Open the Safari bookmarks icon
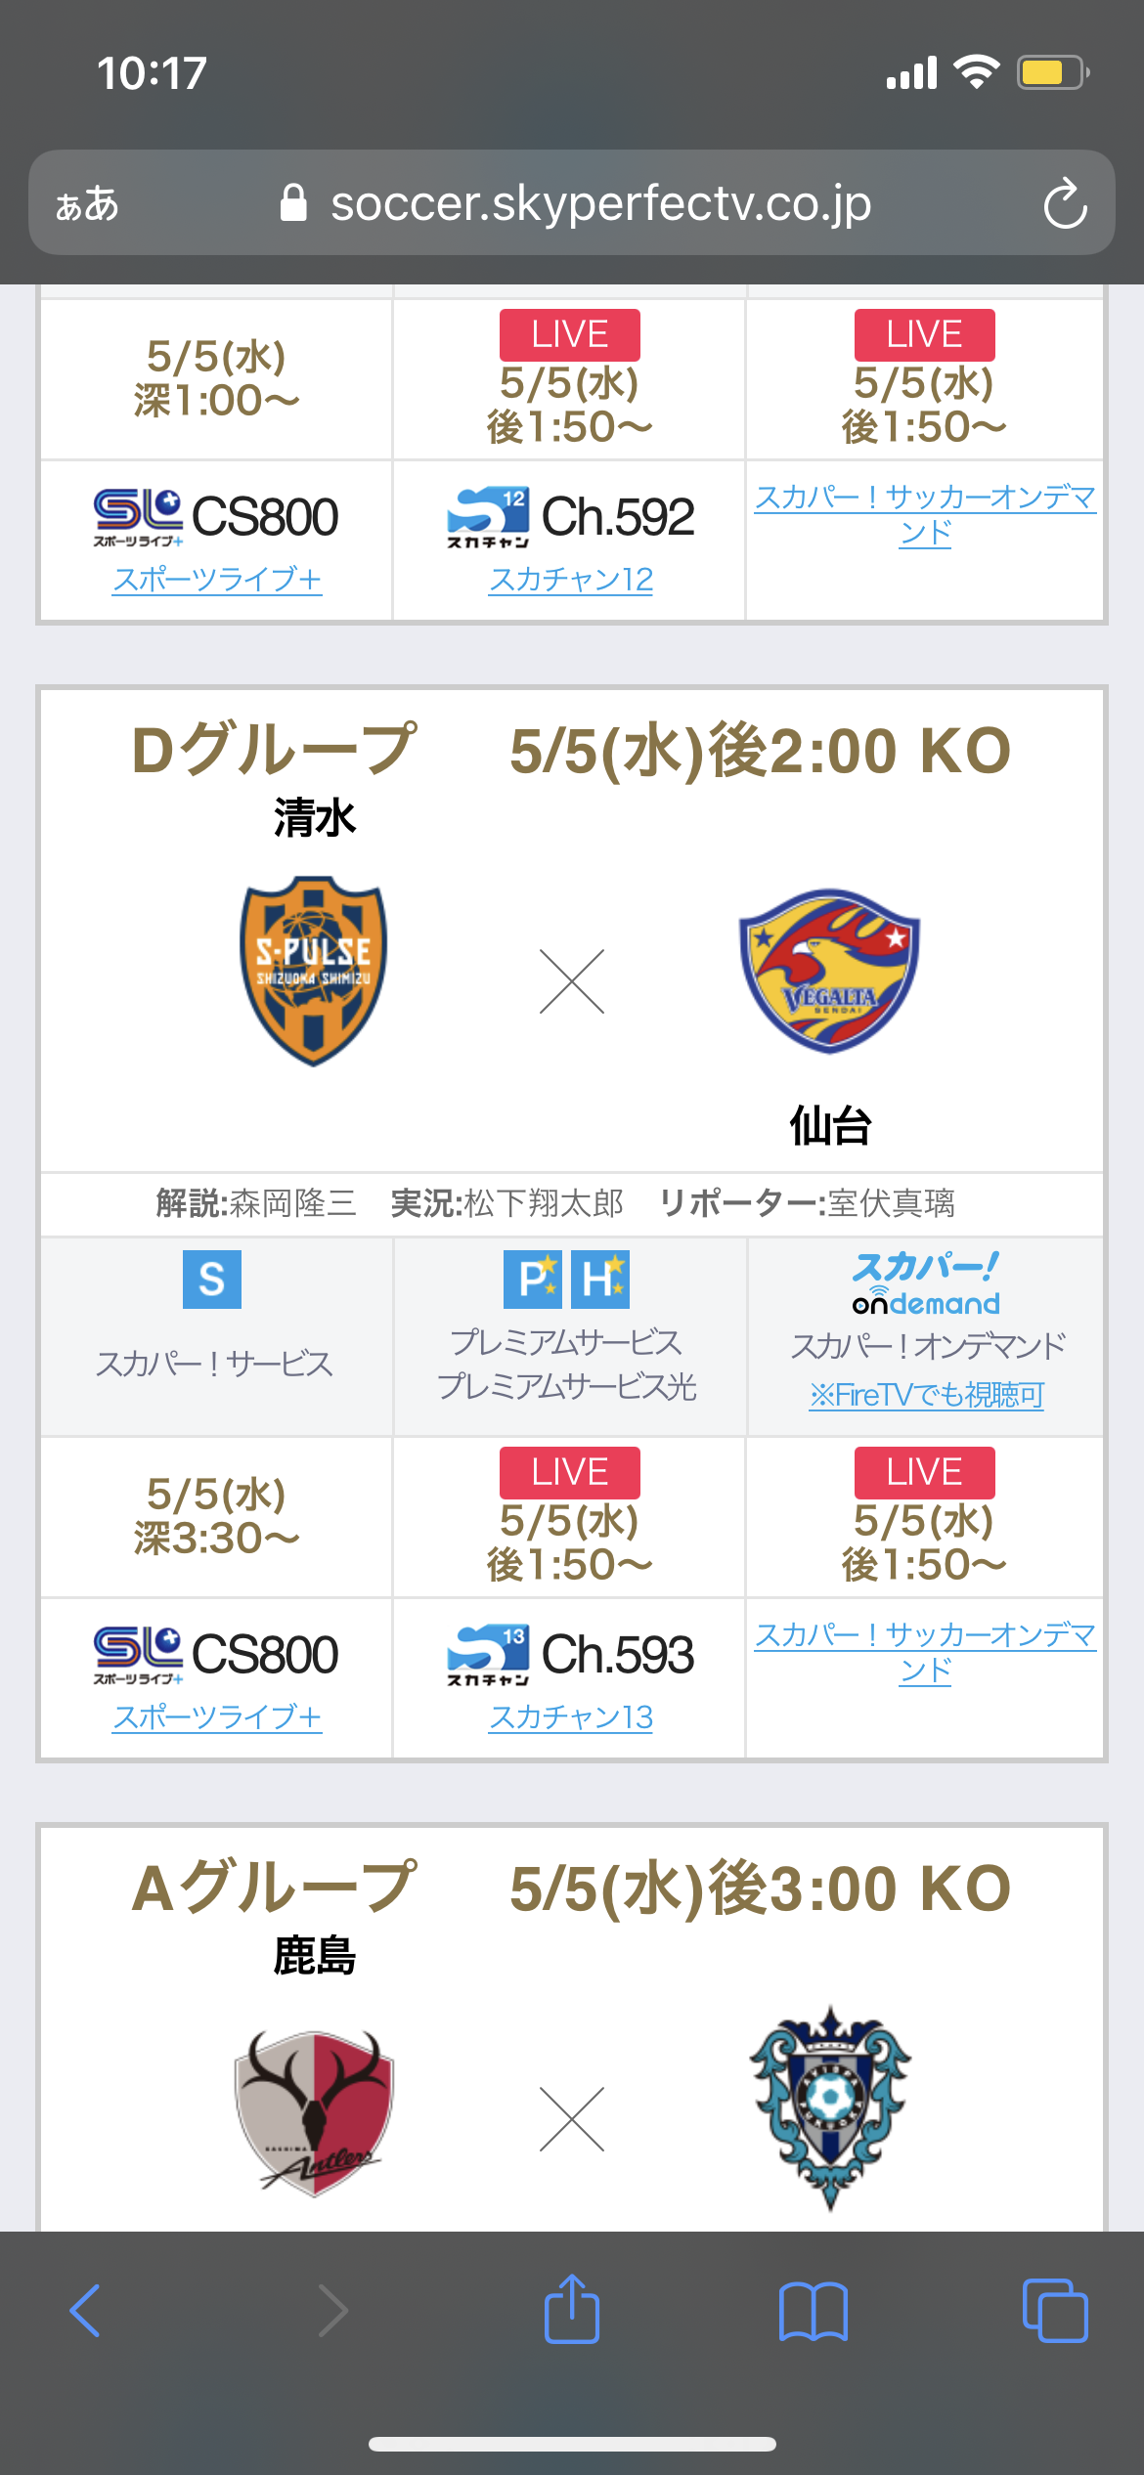Viewport: 1144px width, 2475px height. coord(813,2311)
